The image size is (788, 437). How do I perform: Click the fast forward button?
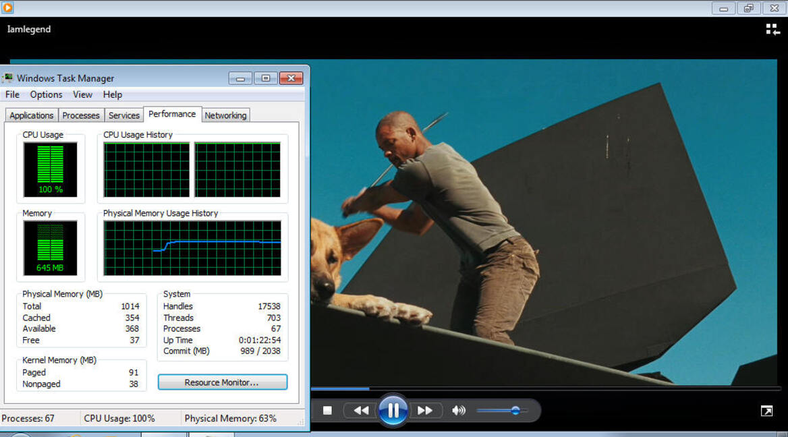424,411
